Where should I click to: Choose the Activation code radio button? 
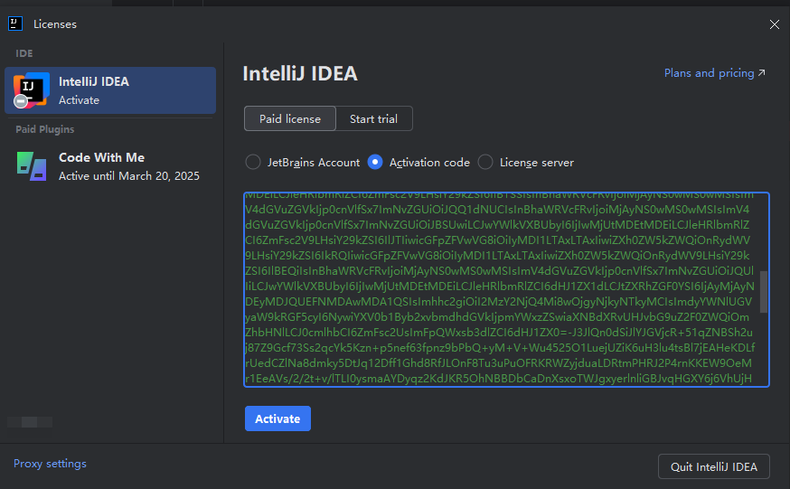coord(376,163)
